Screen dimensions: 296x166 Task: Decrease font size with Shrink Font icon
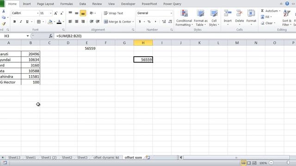62,13
